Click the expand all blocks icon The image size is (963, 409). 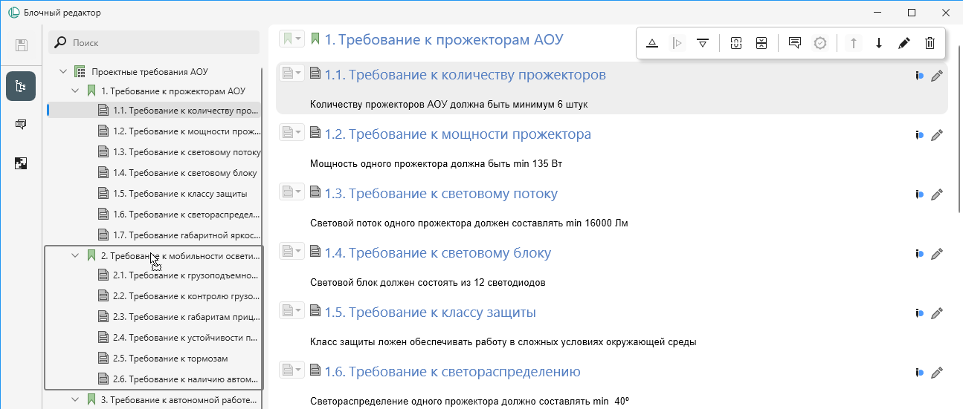[736, 43]
